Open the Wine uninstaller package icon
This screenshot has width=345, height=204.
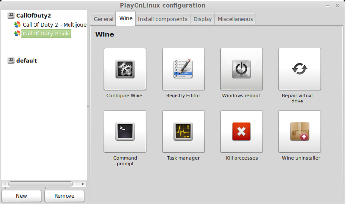pos(300,132)
